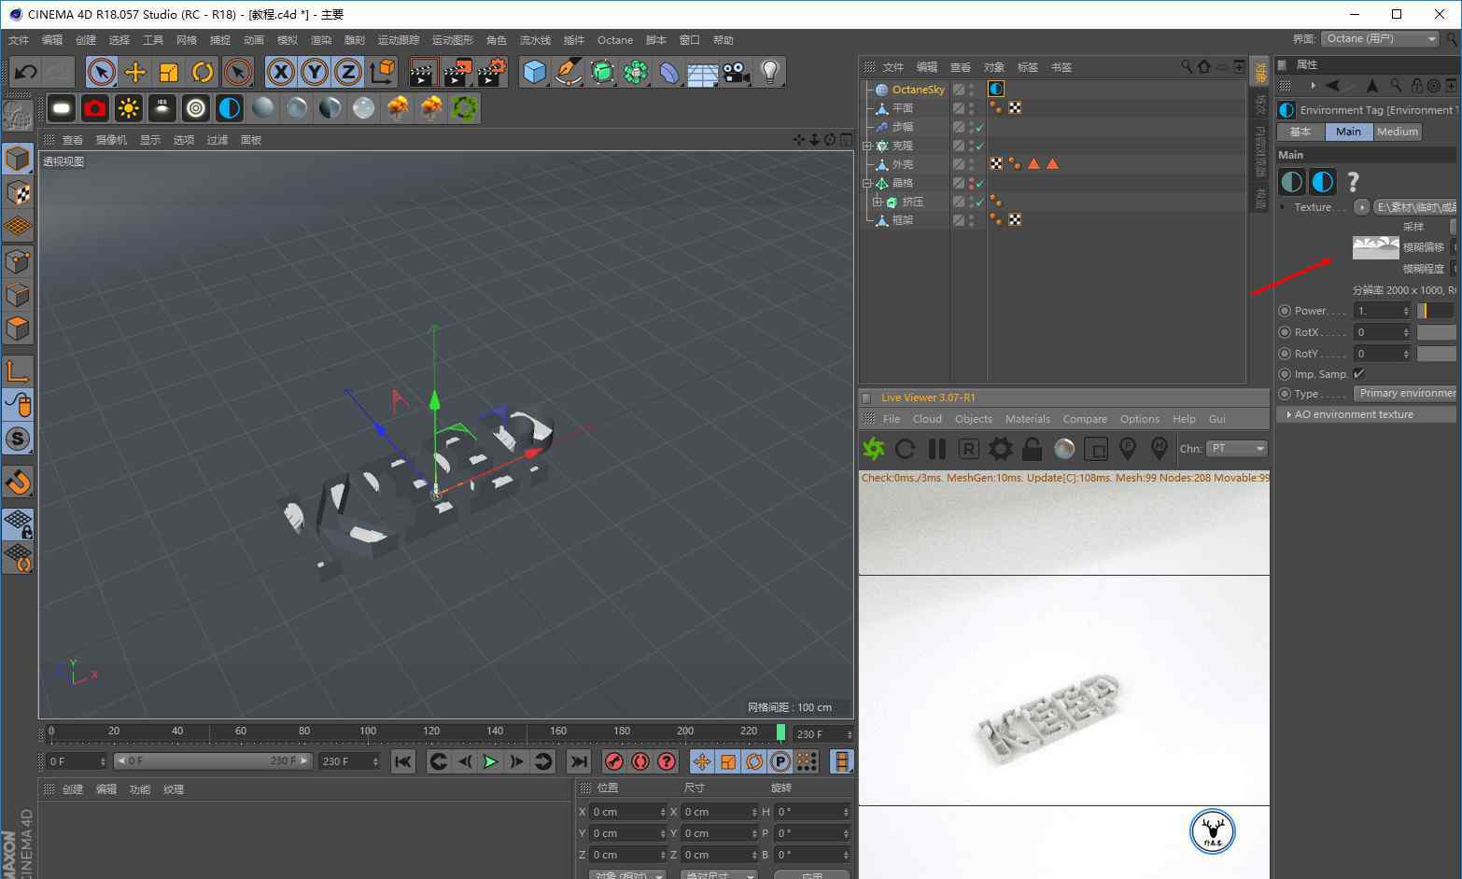
Task: Collapse the 晶格 tree node
Action: (x=866, y=183)
